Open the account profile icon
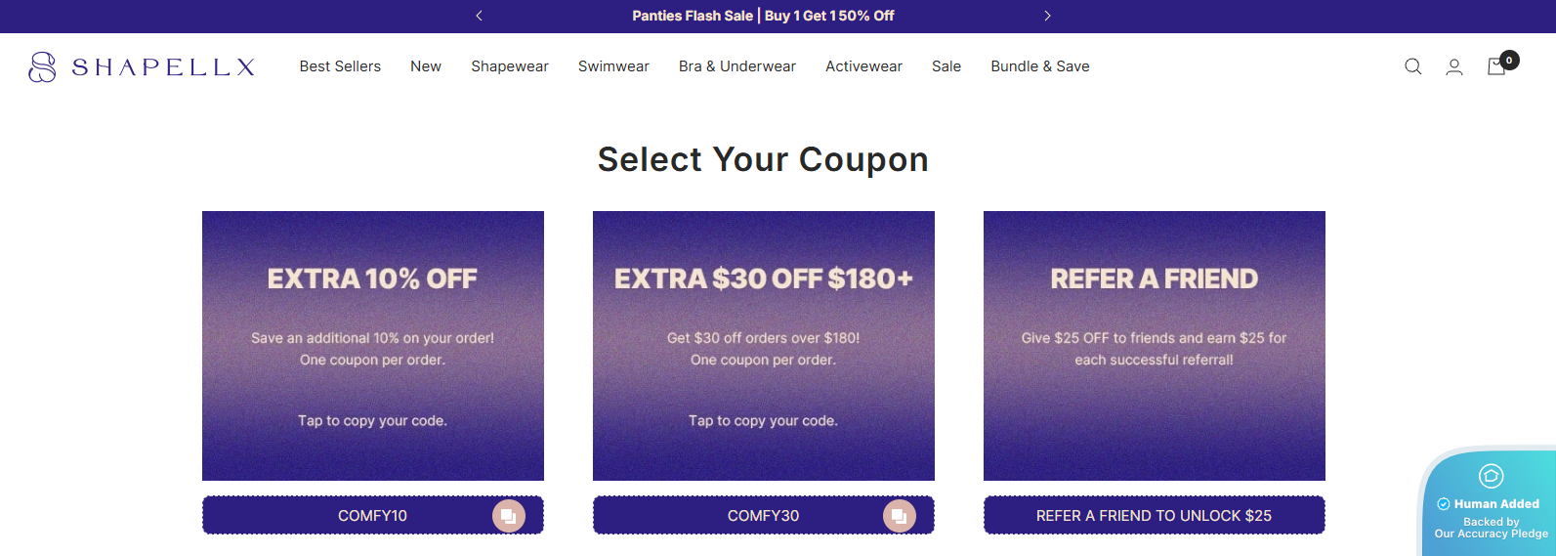This screenshot has height=556, width=1556. point(1454,66)
